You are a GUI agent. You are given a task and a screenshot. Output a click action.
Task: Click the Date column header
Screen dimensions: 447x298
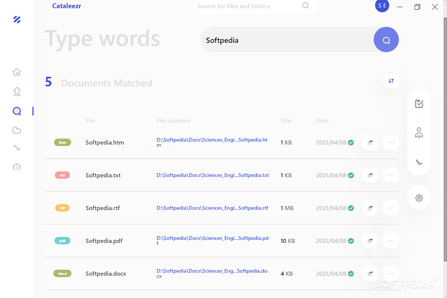(x=322, y=121)
